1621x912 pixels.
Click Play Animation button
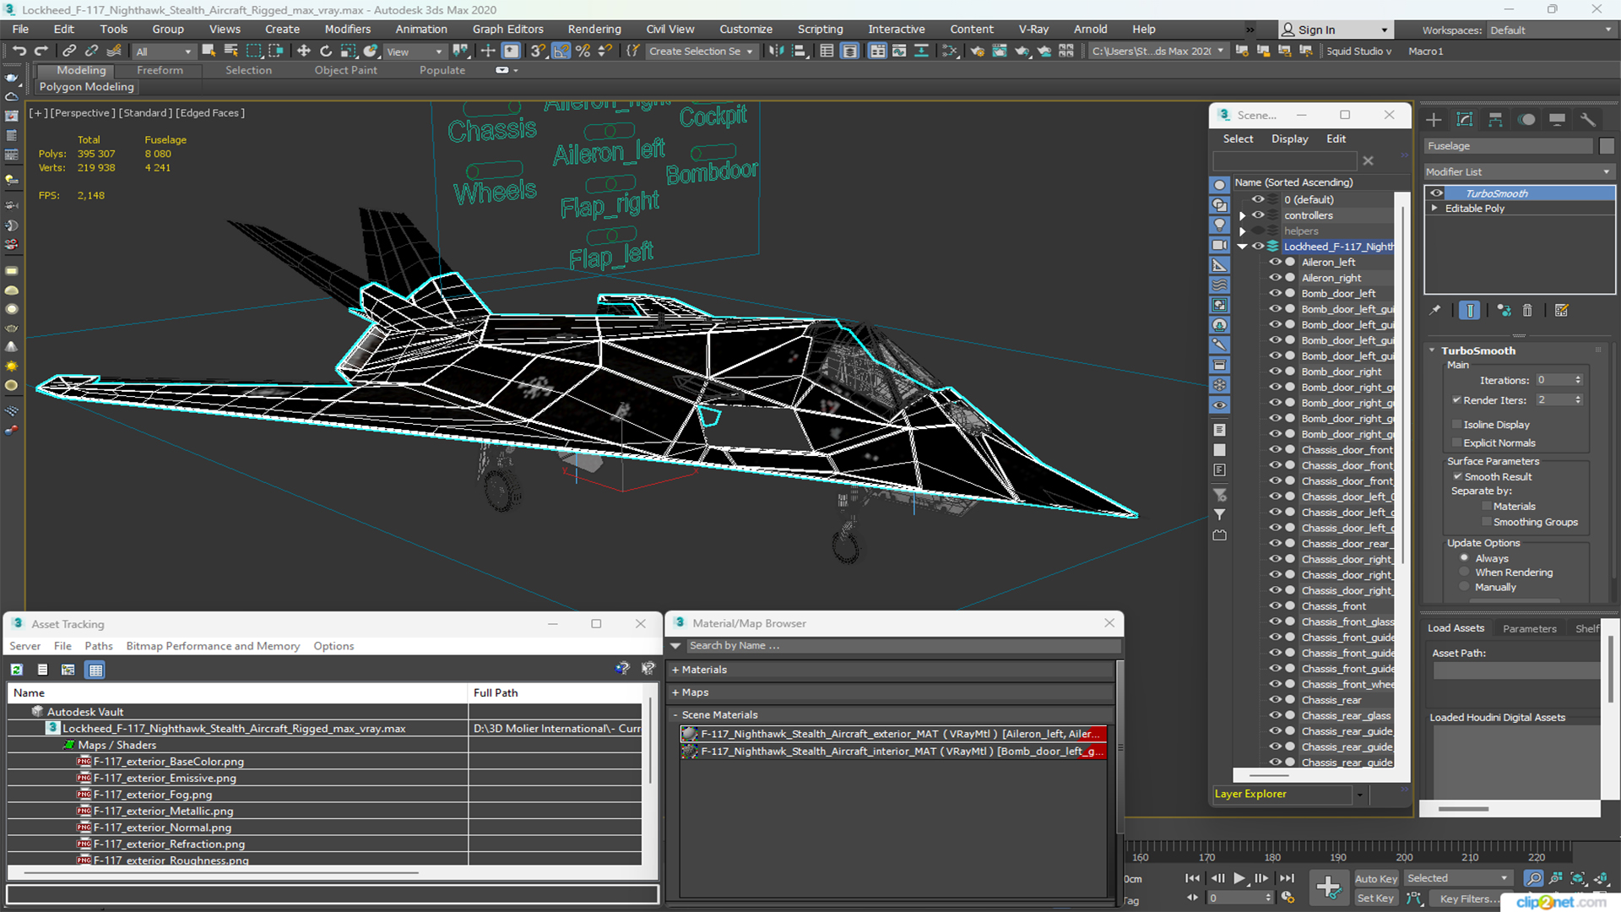click(1239, 878)
